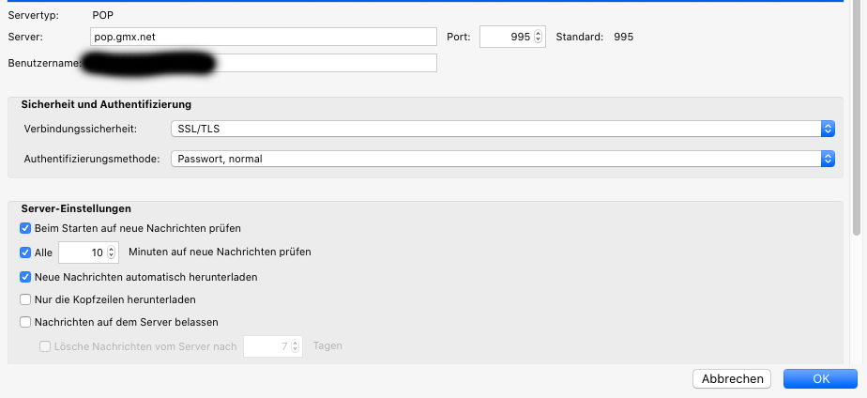Click the Passwort, normal dropdown arrow
The height and width of the screenshot is (398, 867).
pos(828,159)
